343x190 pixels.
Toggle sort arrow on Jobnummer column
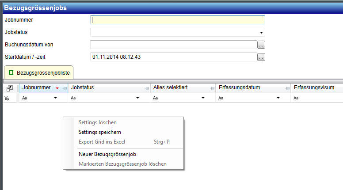(57, 88)
